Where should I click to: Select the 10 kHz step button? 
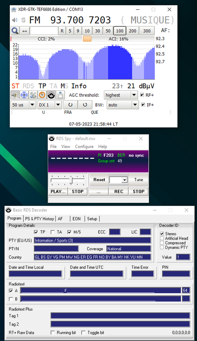coord(87,31)
